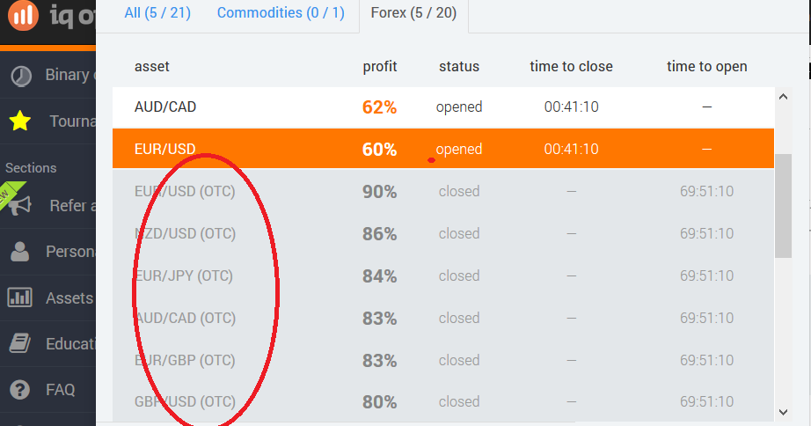Choose the NZD/USD (OTC) asset row

tap(443, 234)
